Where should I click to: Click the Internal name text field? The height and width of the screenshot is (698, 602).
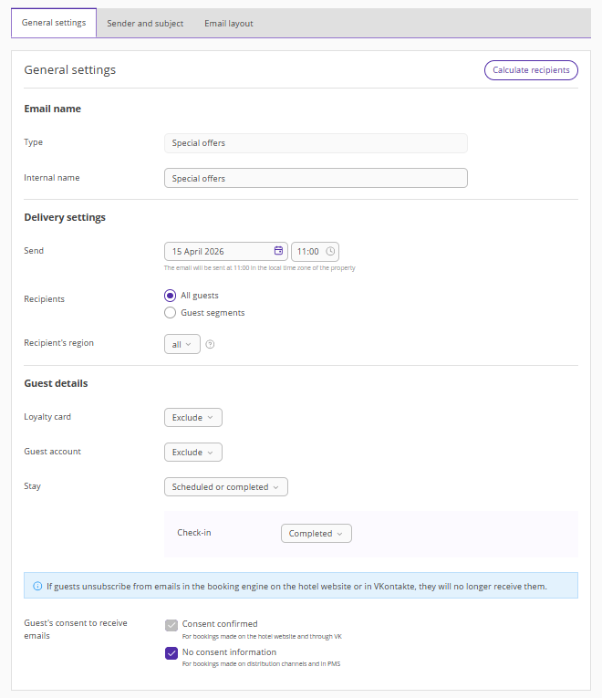(315, 178)
